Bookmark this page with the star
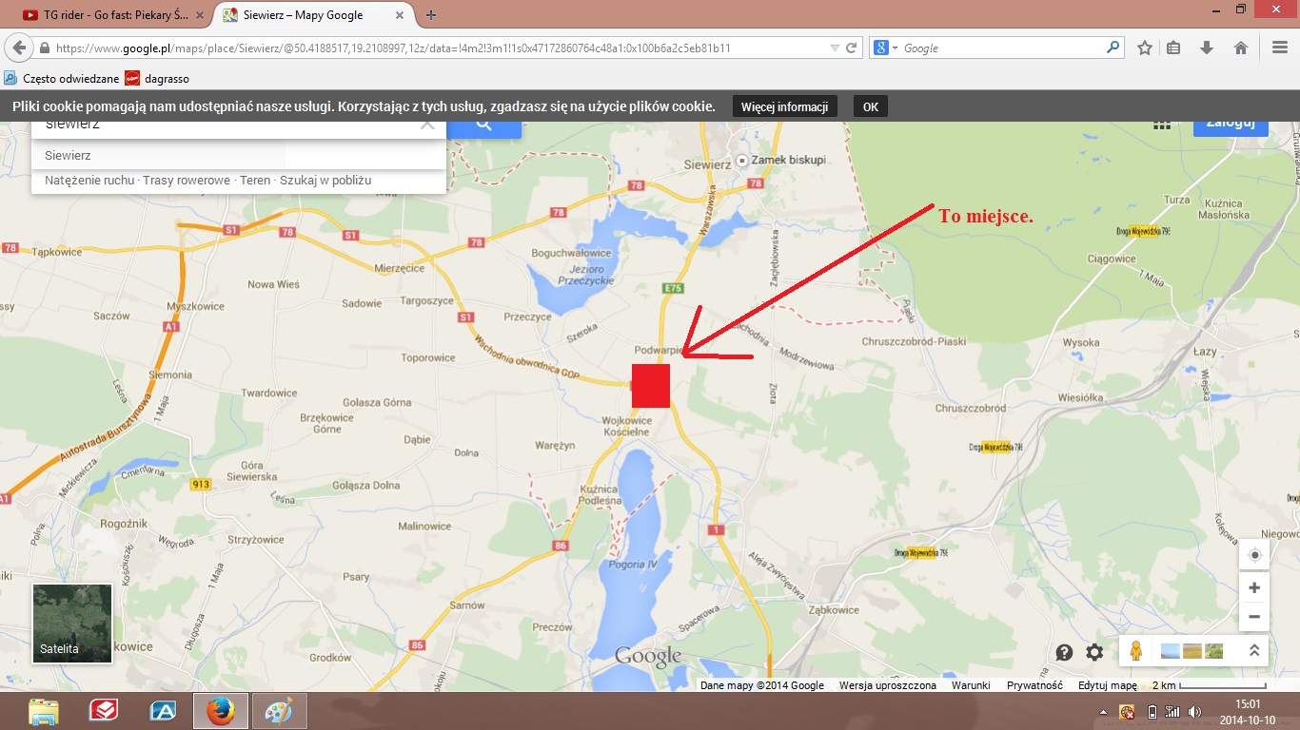Image resolution: width=1300 pixels, height=730 pixels. pyautogui.click(x=1145, y=48)
